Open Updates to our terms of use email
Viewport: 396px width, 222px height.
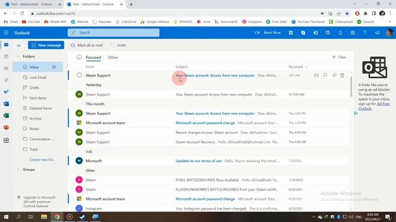[x=209, y=161]
